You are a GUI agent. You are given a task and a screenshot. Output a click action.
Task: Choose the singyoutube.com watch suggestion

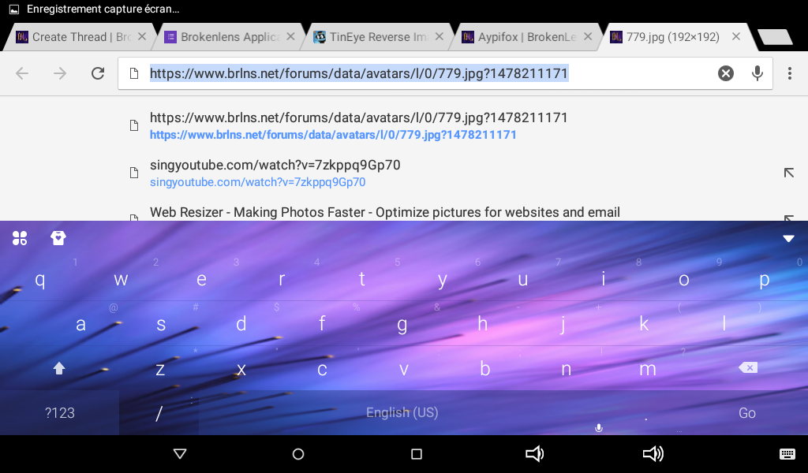[x=404, y=173]
